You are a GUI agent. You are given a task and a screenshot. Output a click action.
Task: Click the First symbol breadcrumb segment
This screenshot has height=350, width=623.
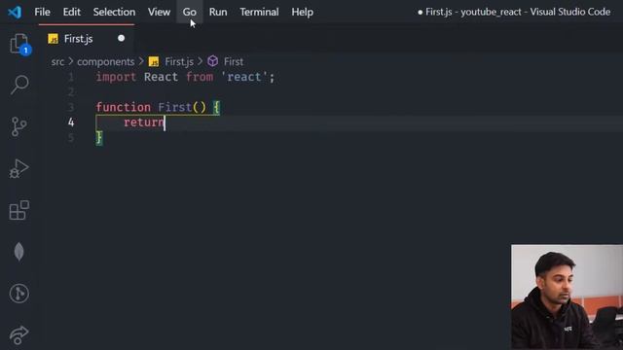(234, 61)
